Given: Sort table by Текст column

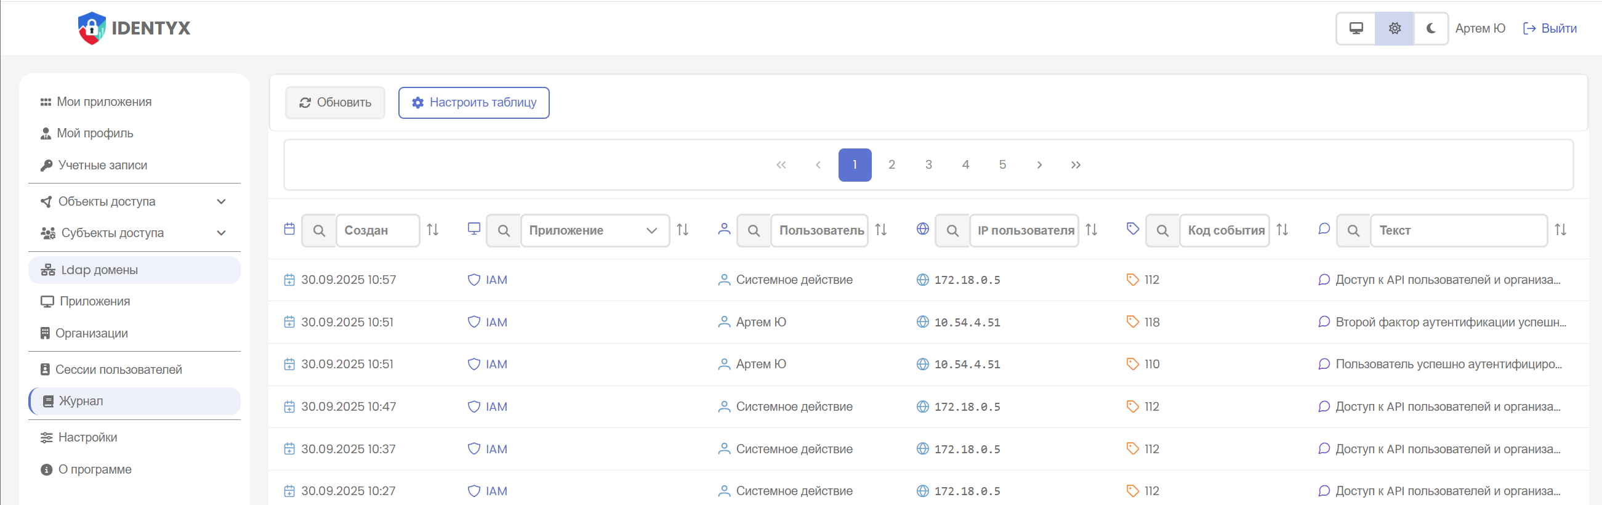Looking at the screenshot, I should (1560, 230).
